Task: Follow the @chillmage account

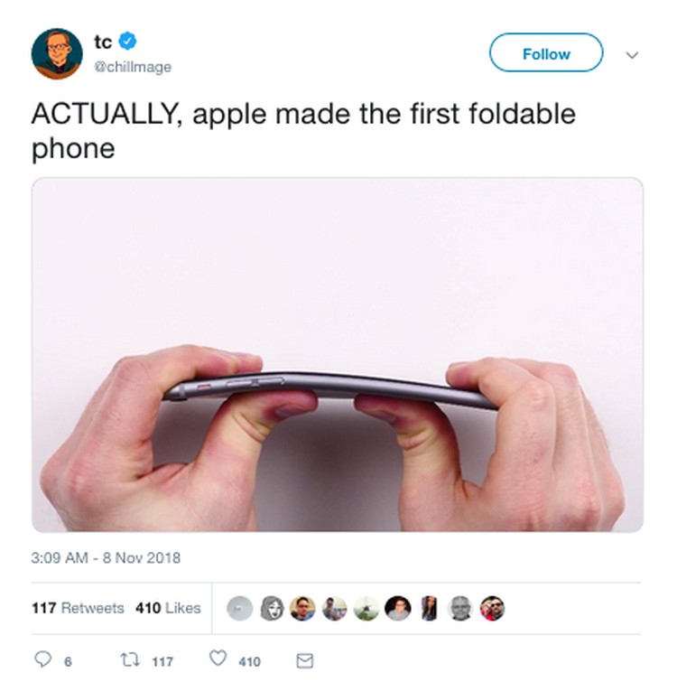Action: click(x=546, y=52)
